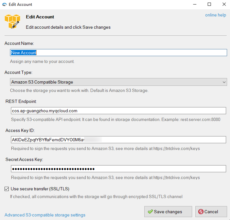Click the Secret Access Key password field
The image size is (230, 220).
[x=118, y=169]
